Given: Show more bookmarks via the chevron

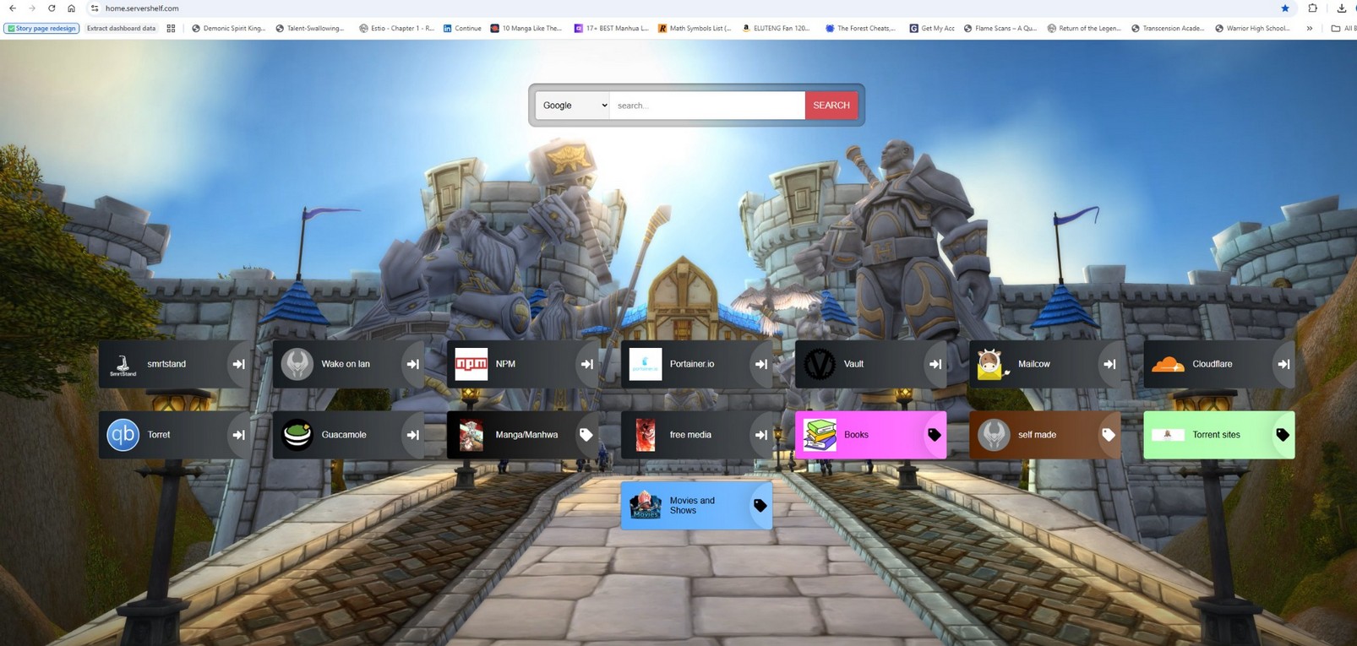Looking at the screenshot, I should click(1310, 28).
